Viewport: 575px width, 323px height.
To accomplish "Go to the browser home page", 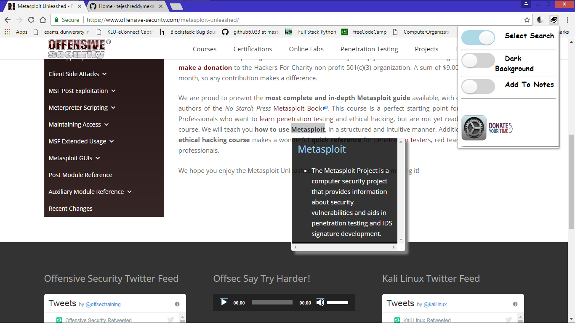I will (43, 20).
